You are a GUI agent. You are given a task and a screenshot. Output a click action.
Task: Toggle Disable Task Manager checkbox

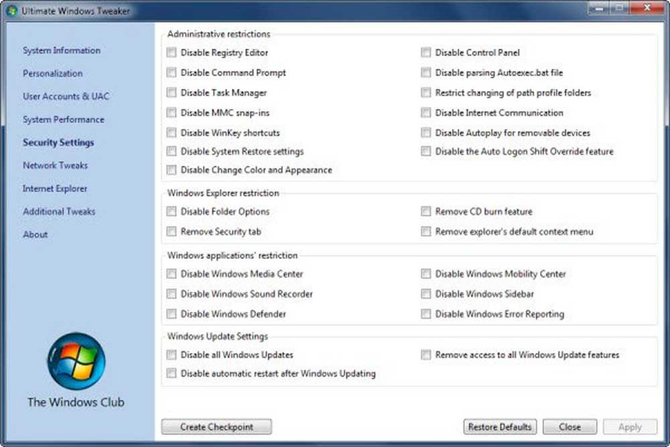click(x=172, y=92)
